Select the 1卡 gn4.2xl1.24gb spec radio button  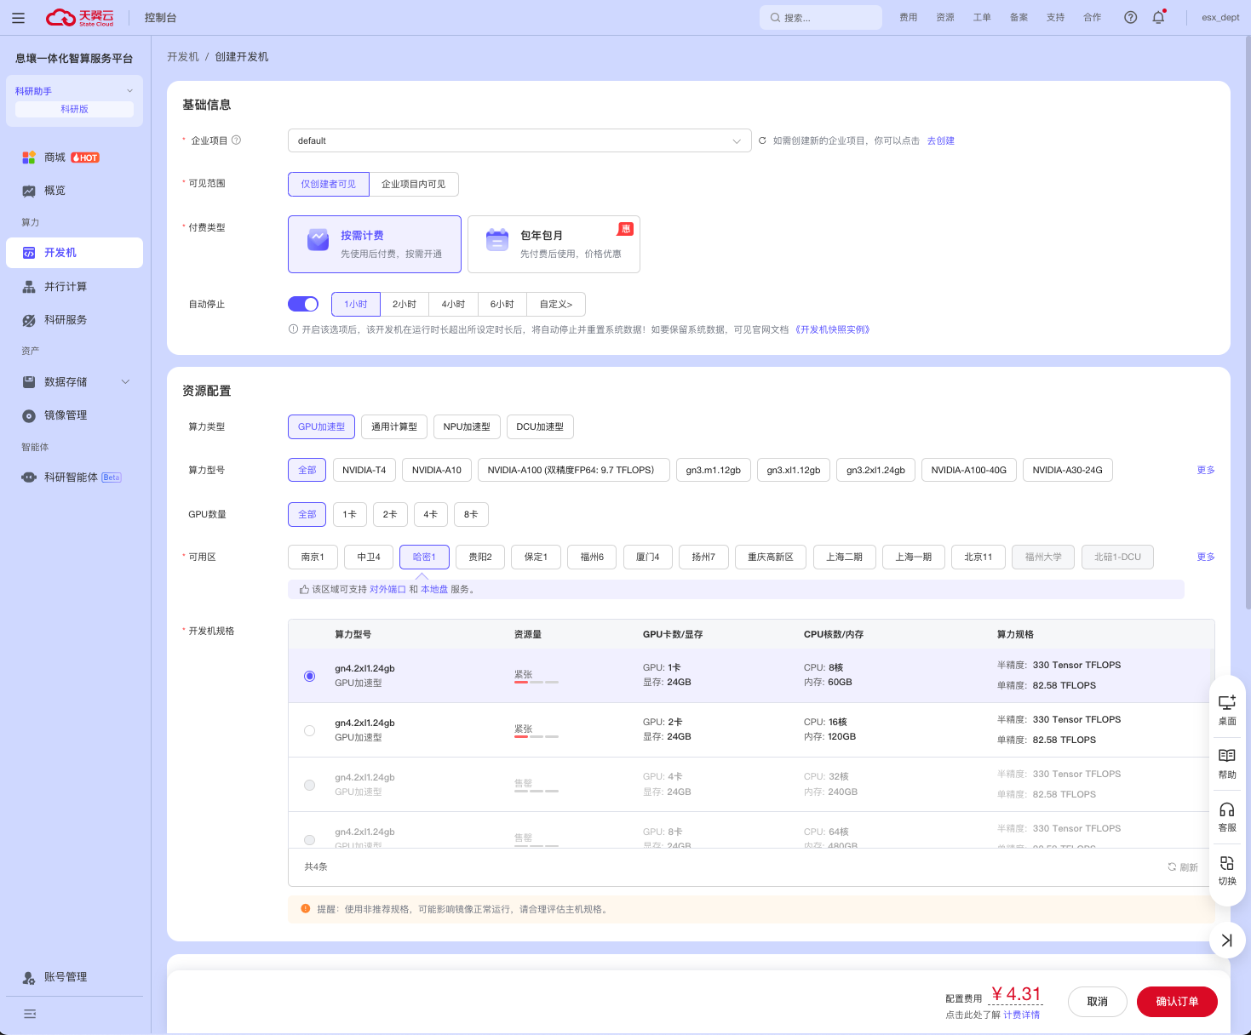click(309, 676)
